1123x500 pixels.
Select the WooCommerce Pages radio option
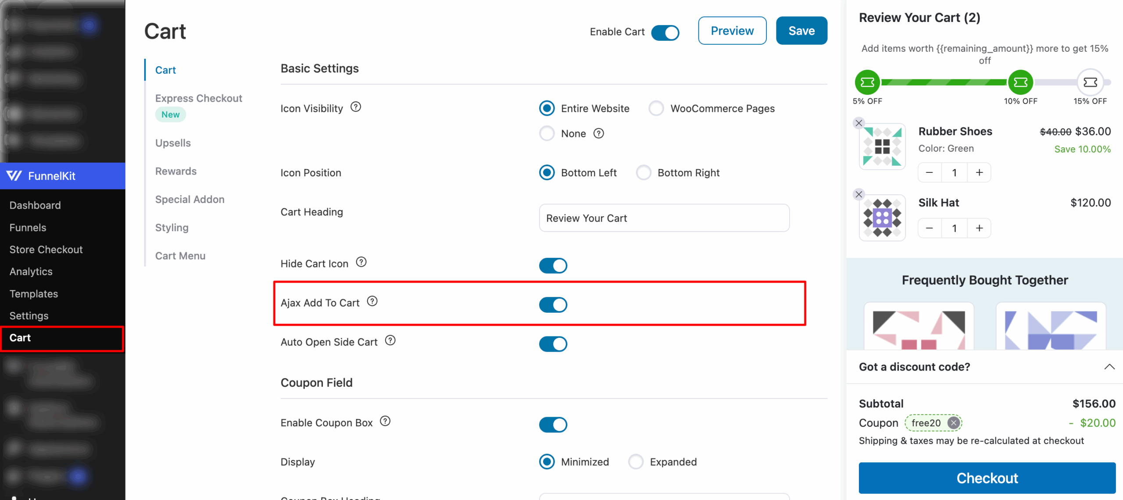pos(656,108)
